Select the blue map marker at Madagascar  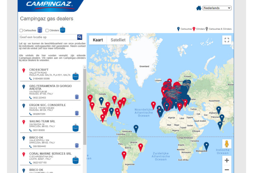206,146
